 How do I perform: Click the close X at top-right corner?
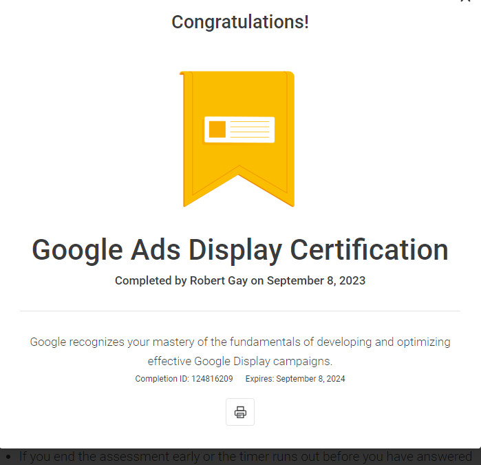[465, 1]
